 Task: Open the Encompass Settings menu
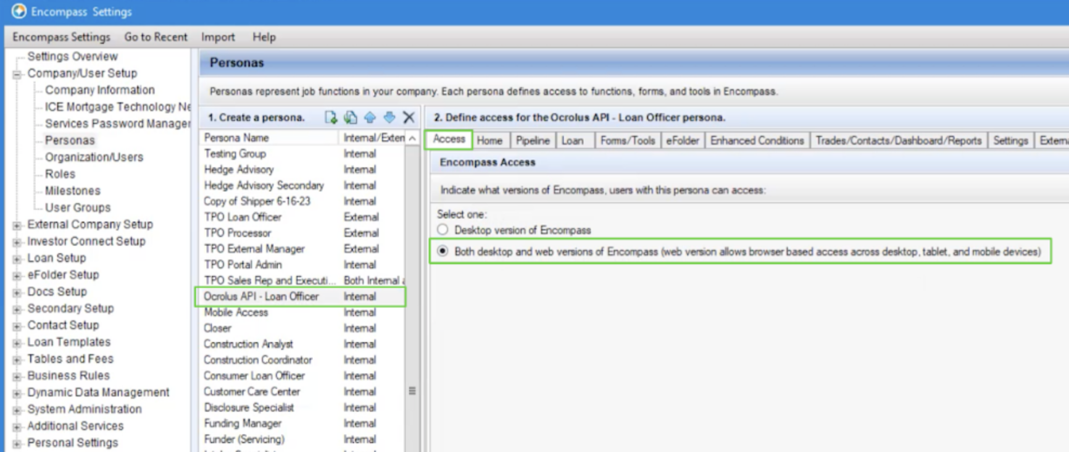coord(61,37)
